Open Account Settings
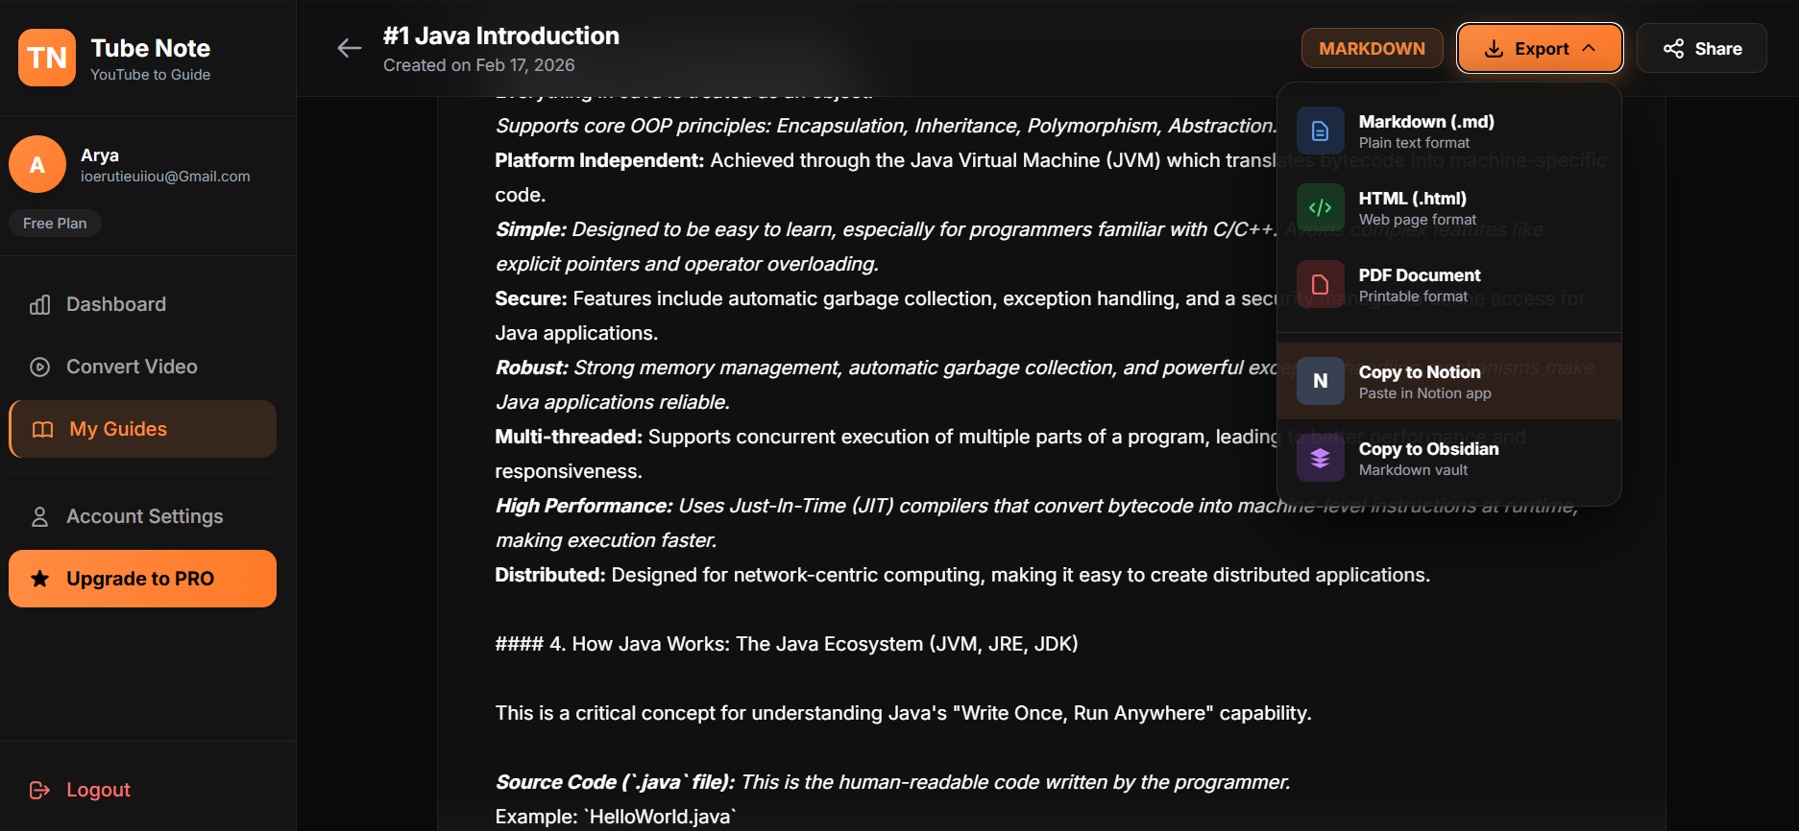 coord(142,516)
